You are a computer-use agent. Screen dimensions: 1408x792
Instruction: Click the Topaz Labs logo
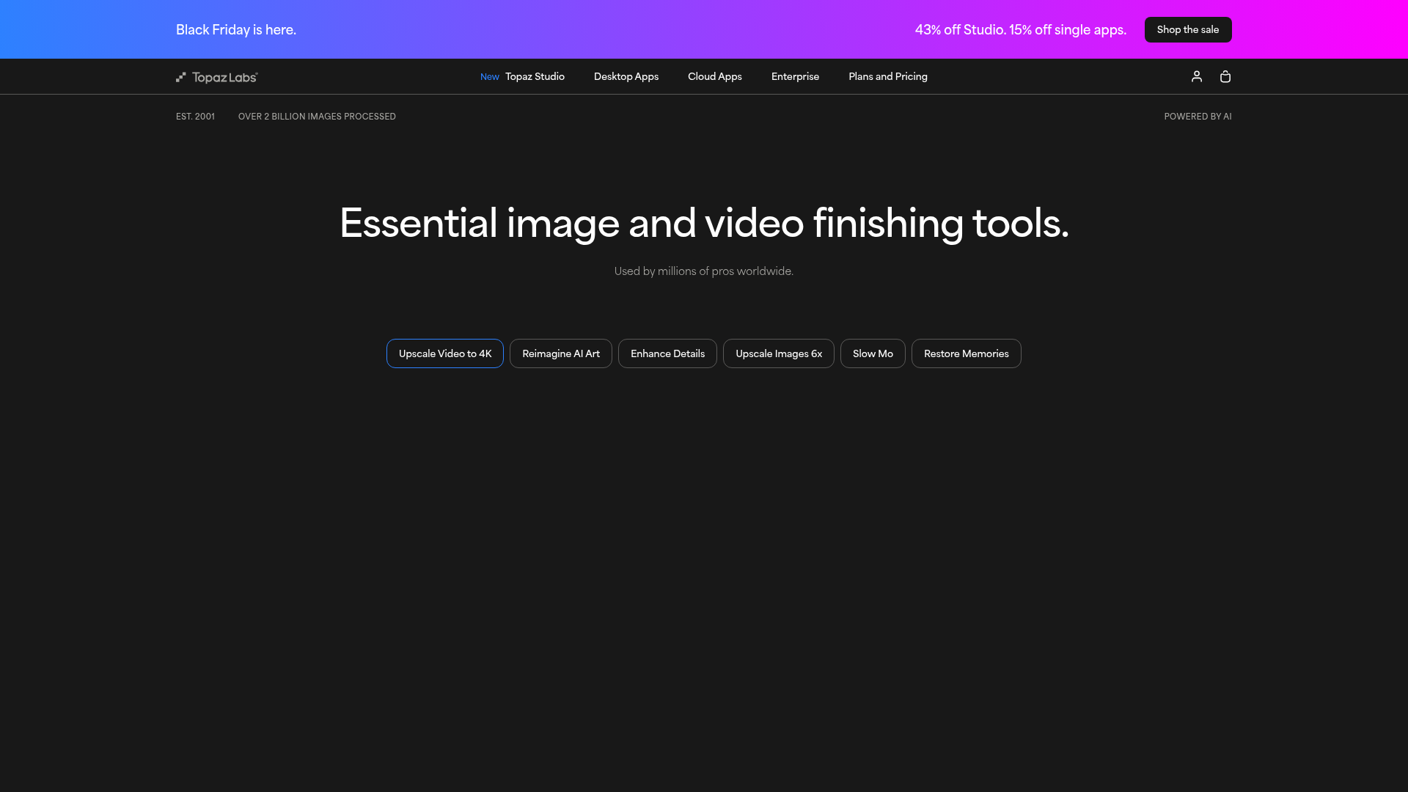point(216,76)
